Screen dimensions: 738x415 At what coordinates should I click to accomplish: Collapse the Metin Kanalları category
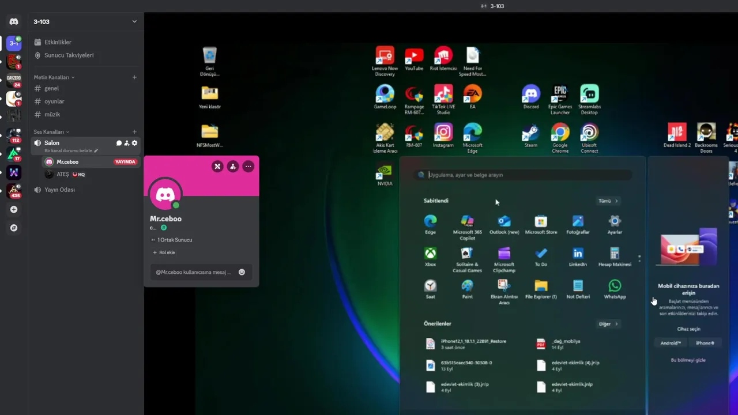pos(54,77)
